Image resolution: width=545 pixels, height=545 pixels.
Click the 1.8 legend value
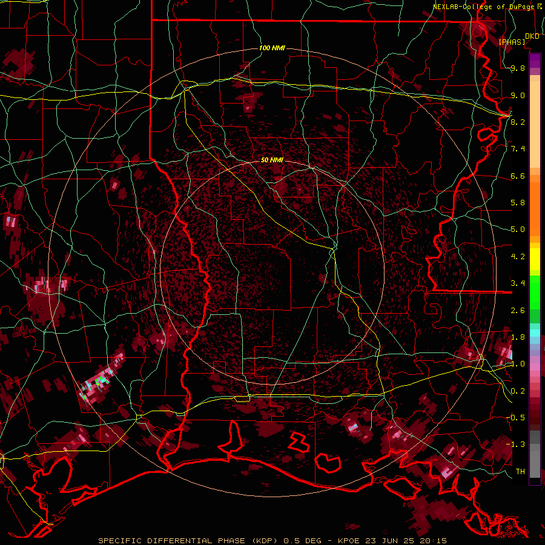point(518,337)
